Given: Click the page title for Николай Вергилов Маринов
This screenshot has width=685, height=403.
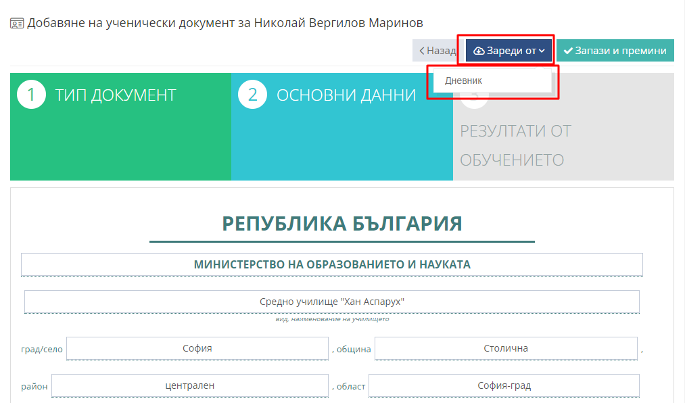Looking at the screenshot, I should 225,23.
